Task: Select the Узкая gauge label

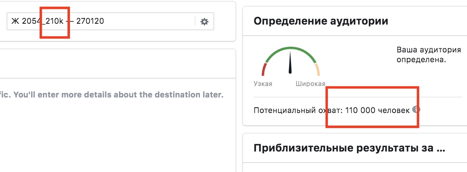Action: click(x=263, y=84)
